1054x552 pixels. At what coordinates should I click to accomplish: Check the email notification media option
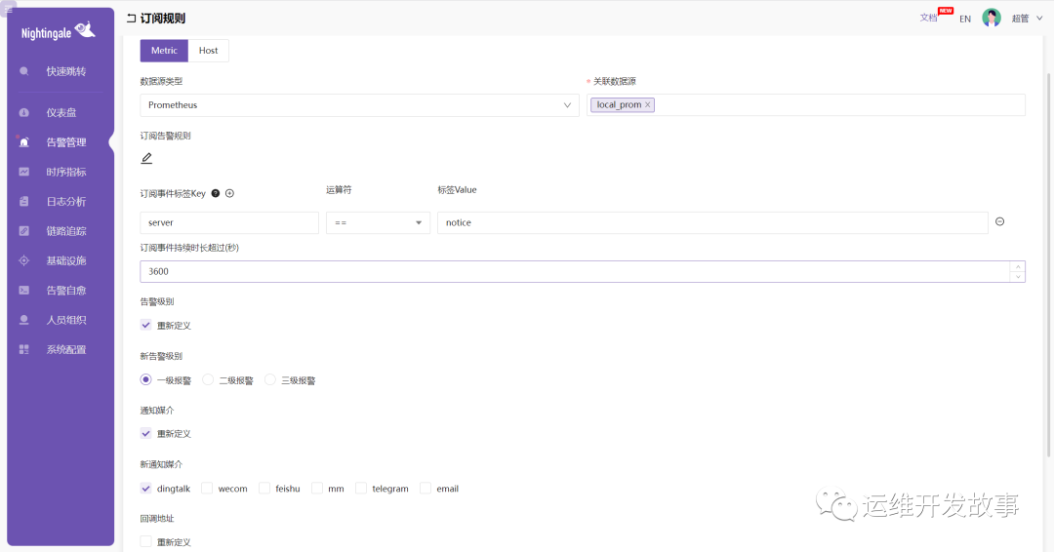pyautogui.click(x=426, y=488)
